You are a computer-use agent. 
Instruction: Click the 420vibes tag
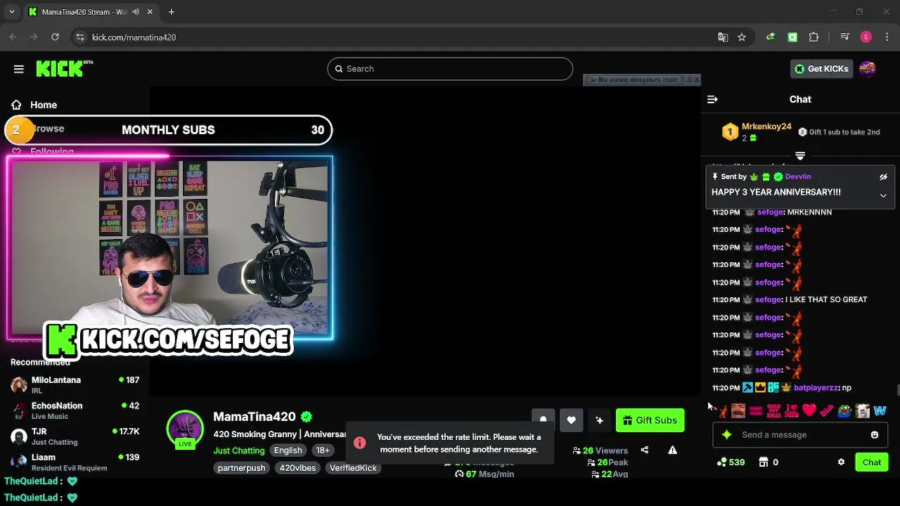pos(297,468)
